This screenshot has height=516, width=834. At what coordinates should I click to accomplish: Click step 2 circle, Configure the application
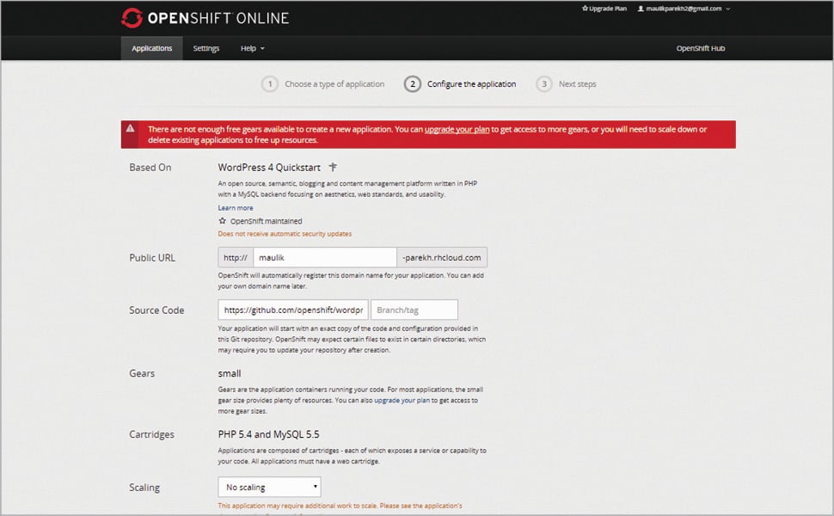pyautogui.click(x=413, y=84)
